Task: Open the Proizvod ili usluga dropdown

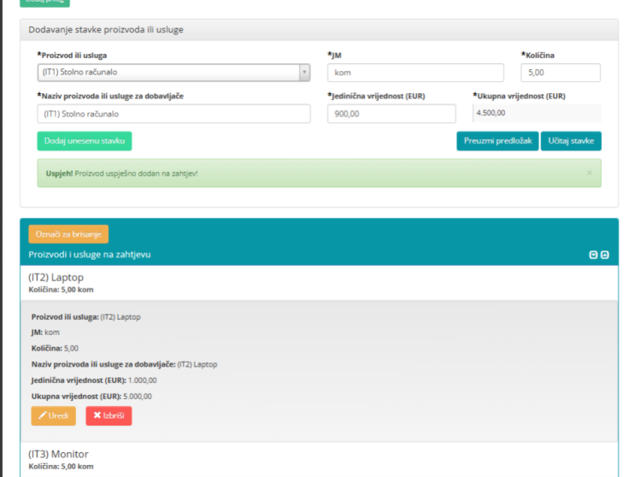Action: [x=173, y=73]
